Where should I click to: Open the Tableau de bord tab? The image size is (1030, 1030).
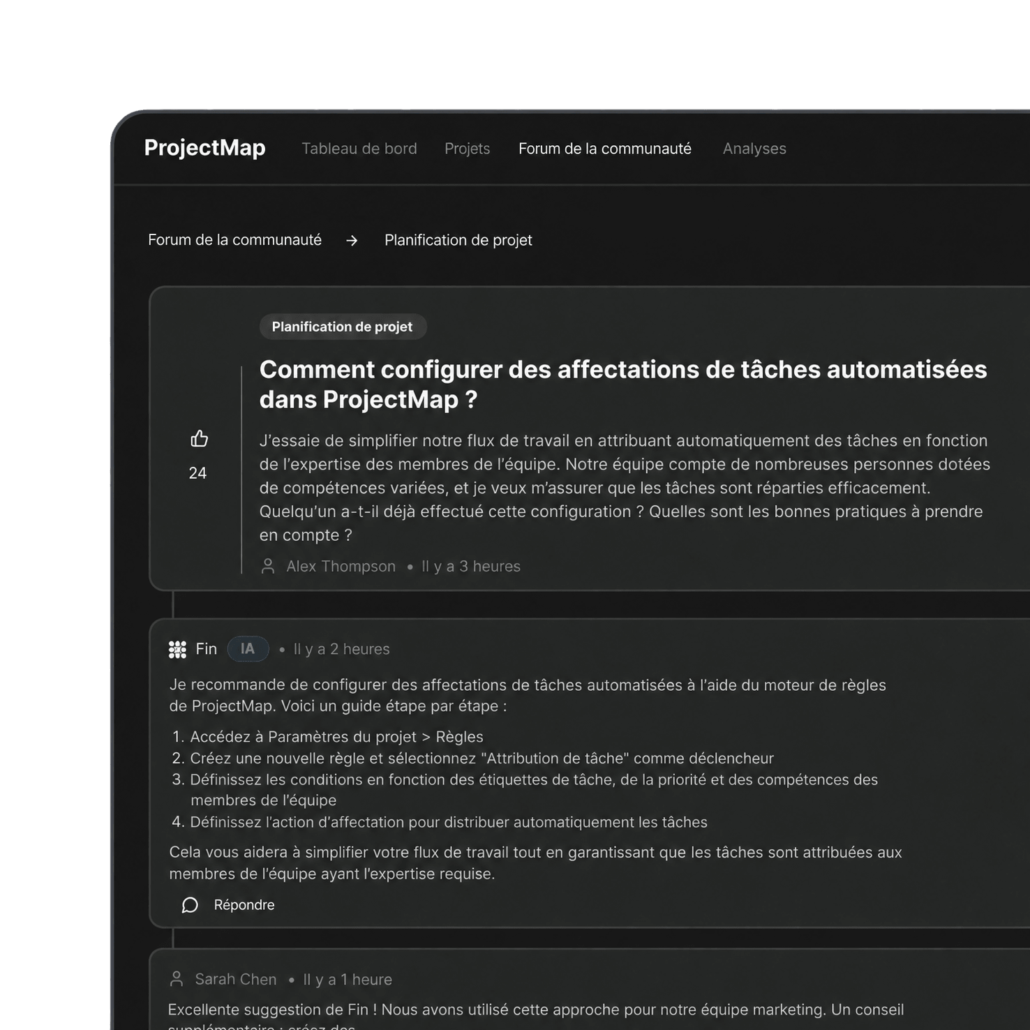[359, 149]
